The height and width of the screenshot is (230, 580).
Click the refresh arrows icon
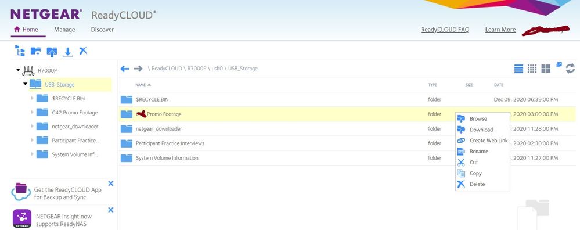(x=570, y=69)
